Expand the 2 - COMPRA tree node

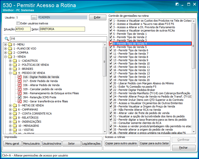[x=6, y=53]
